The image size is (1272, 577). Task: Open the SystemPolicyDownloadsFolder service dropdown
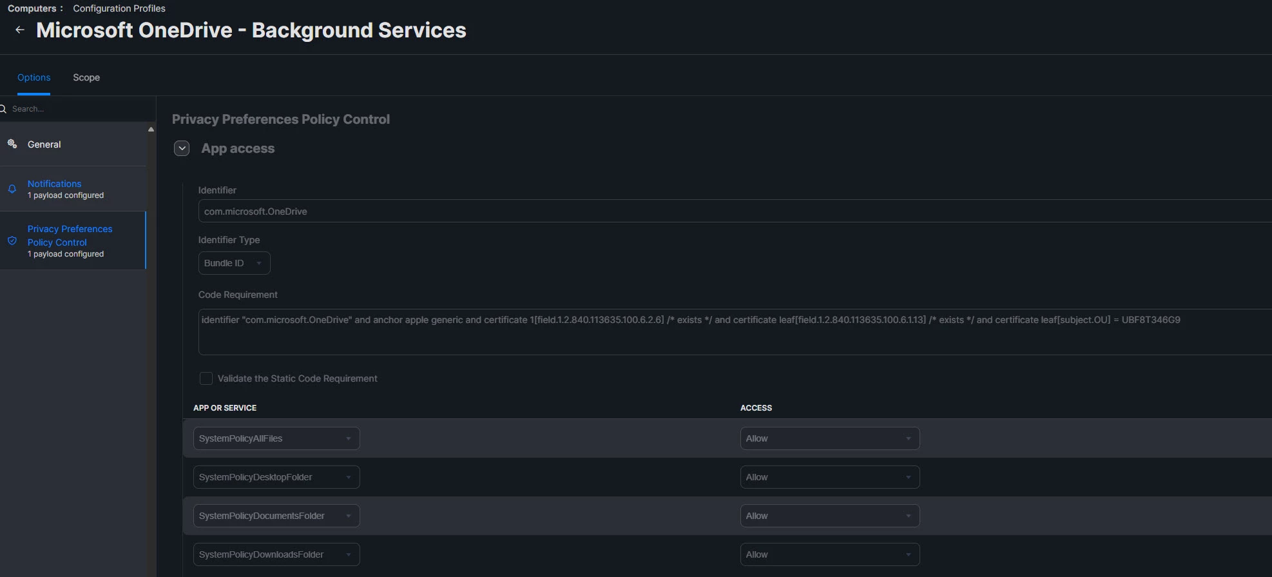[276, 554]
